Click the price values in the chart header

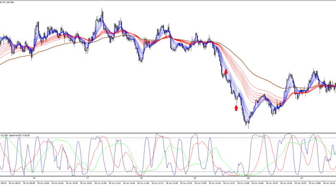pos(7,2)
